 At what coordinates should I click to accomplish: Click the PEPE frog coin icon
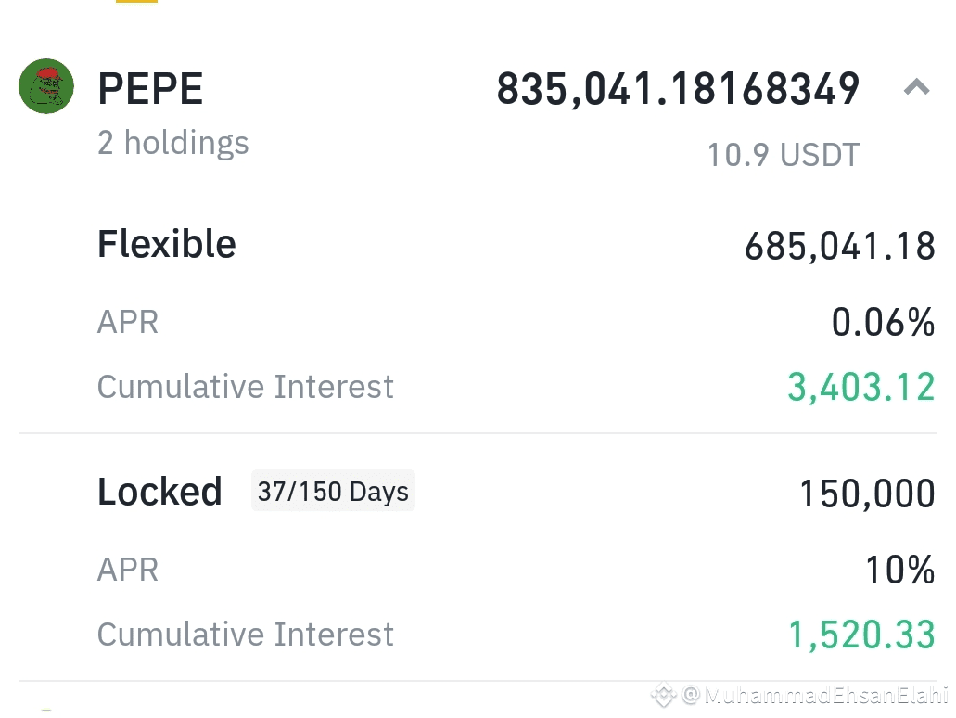point(46,86)
